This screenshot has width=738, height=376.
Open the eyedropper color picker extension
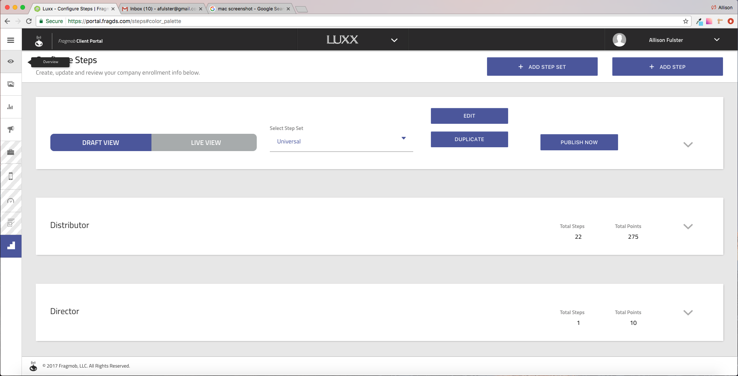click(x=699, y=22)
